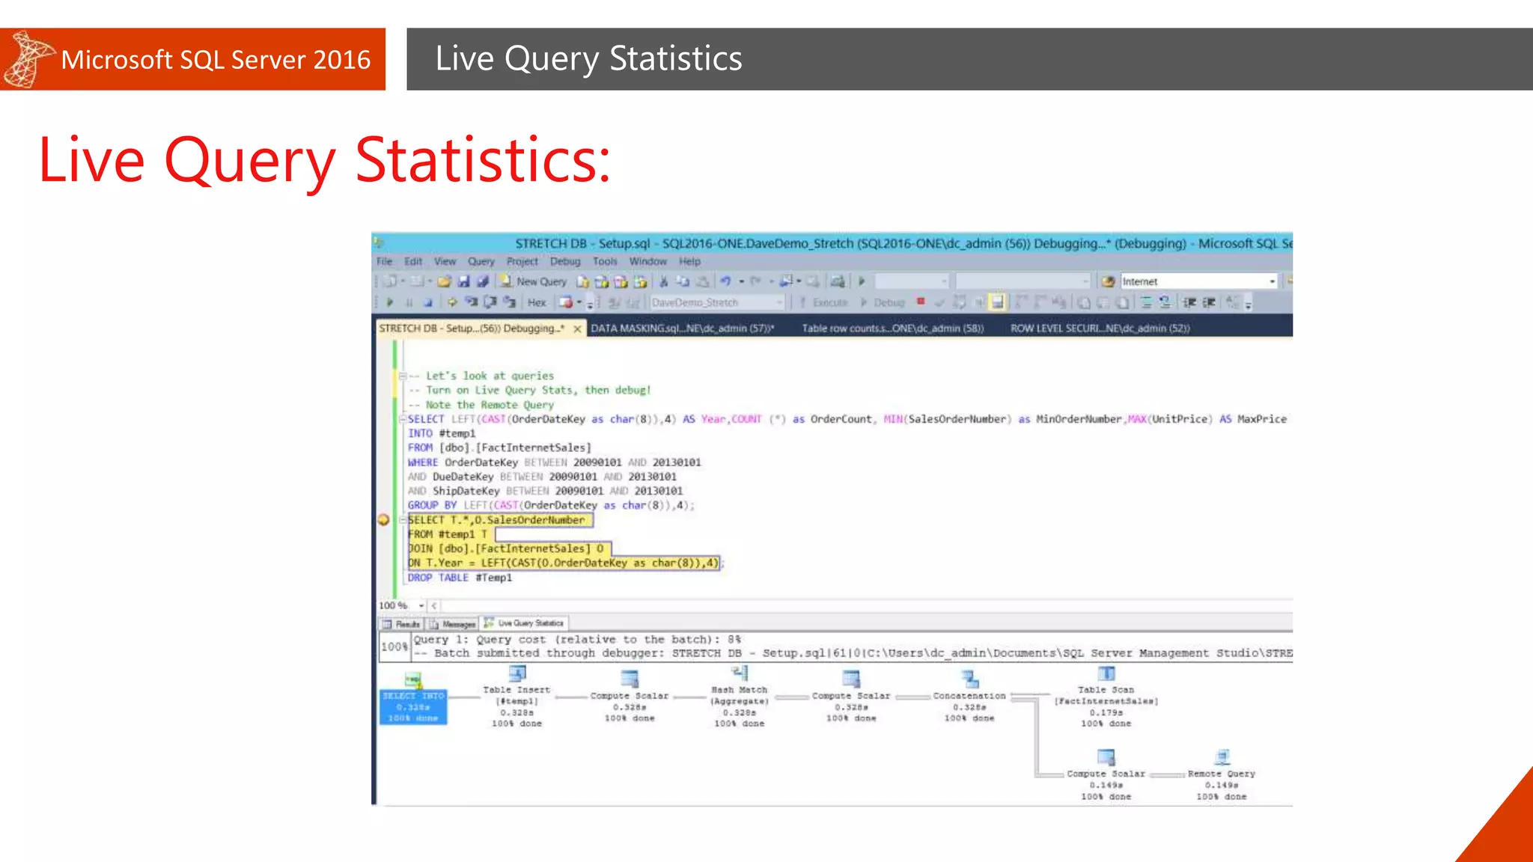Screen dimensions: 1533x862
Task: Click the Step Out debug icon
Action: click(509, 302)
